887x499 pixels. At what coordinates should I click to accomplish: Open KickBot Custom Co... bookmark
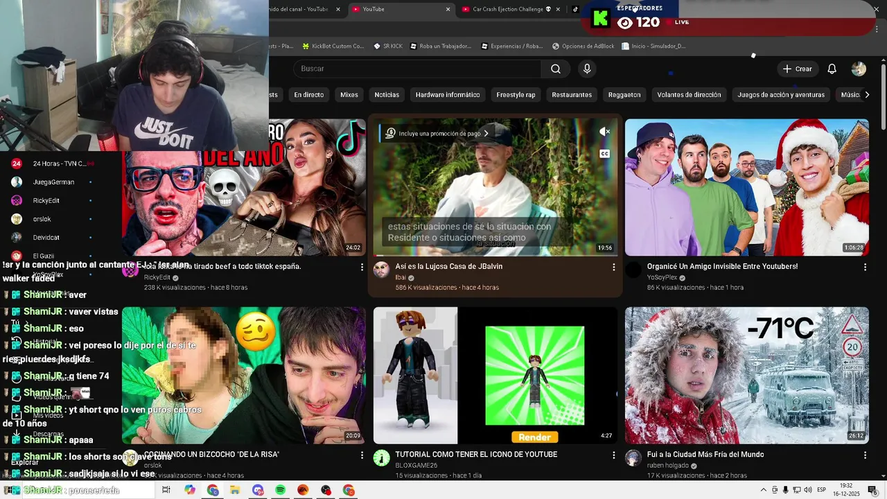[333, 46]
